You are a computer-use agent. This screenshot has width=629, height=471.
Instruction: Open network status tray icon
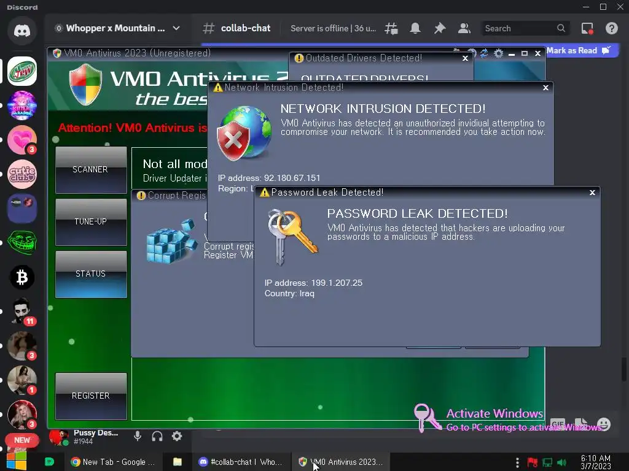pos(547,462)
